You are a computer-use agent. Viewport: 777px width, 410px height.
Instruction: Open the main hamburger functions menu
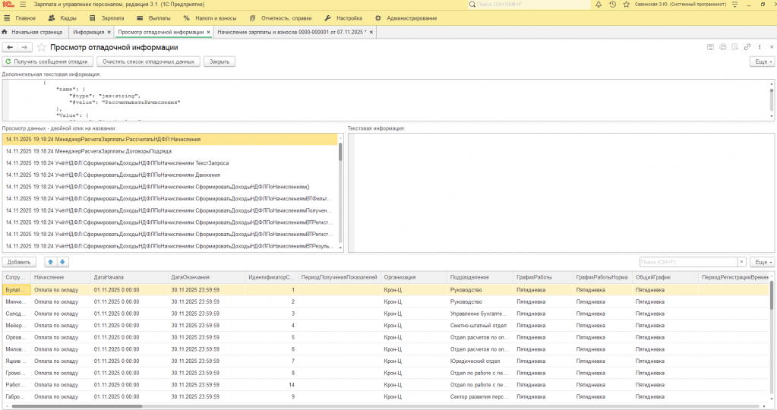click(23, 5)
